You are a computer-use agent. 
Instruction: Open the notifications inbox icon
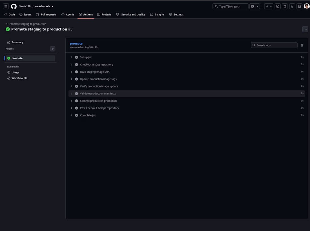click(x=300, y=6)
